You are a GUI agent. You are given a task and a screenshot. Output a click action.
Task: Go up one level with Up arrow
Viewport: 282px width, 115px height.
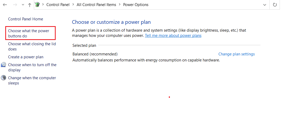tap(30, 5)
